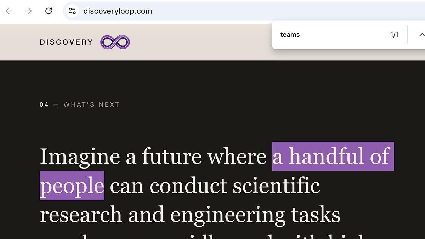Viewport: 425px width, 239px height.
Task: Click "can conduct scientific" in the headline
Action: click(215, 186)
